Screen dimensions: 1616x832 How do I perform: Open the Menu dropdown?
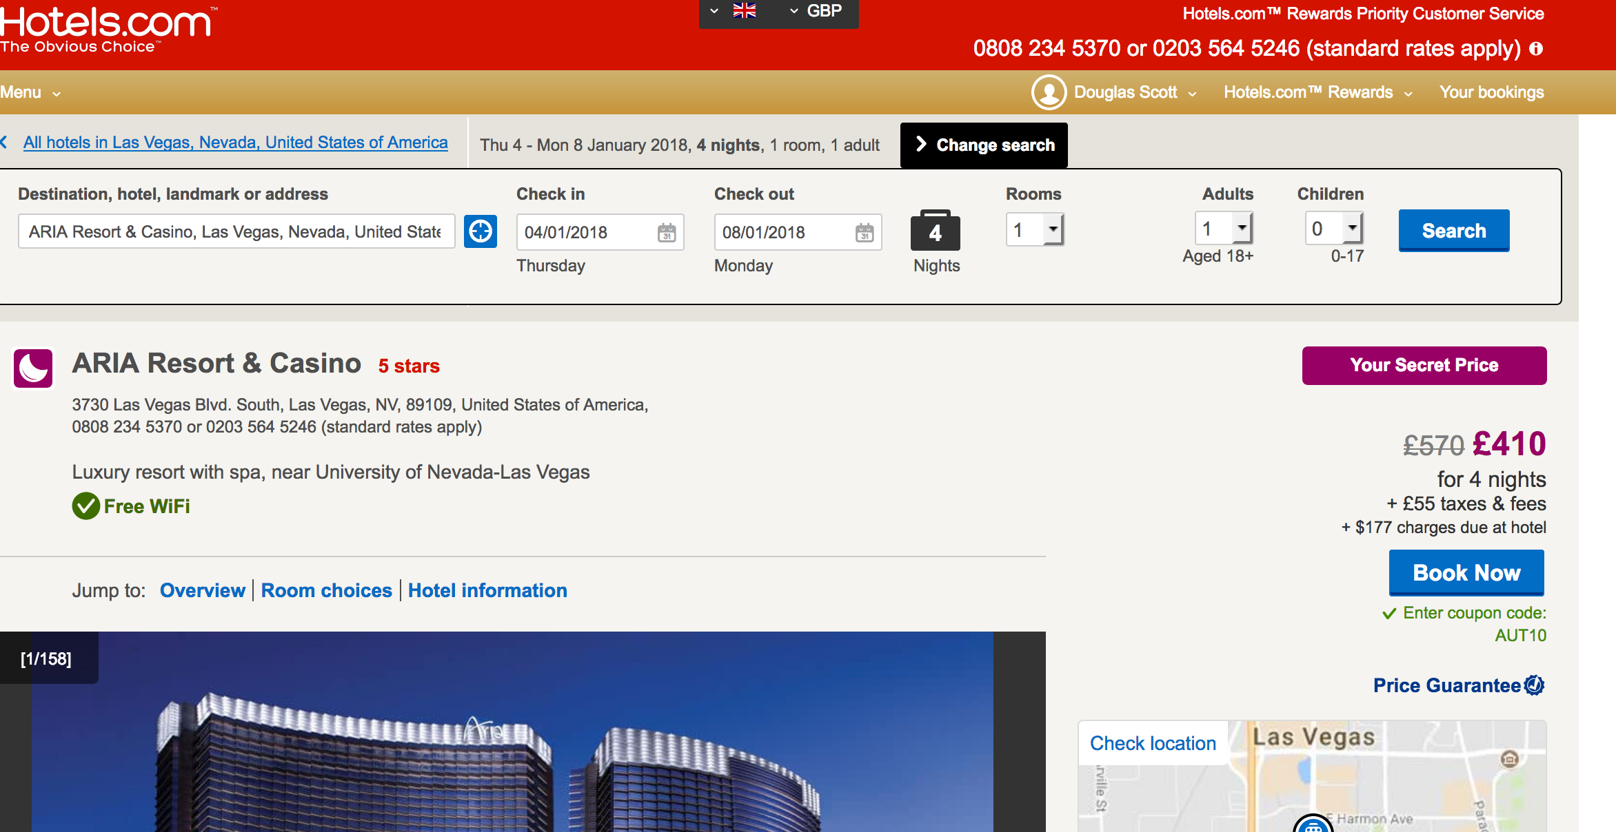[30, 92]
